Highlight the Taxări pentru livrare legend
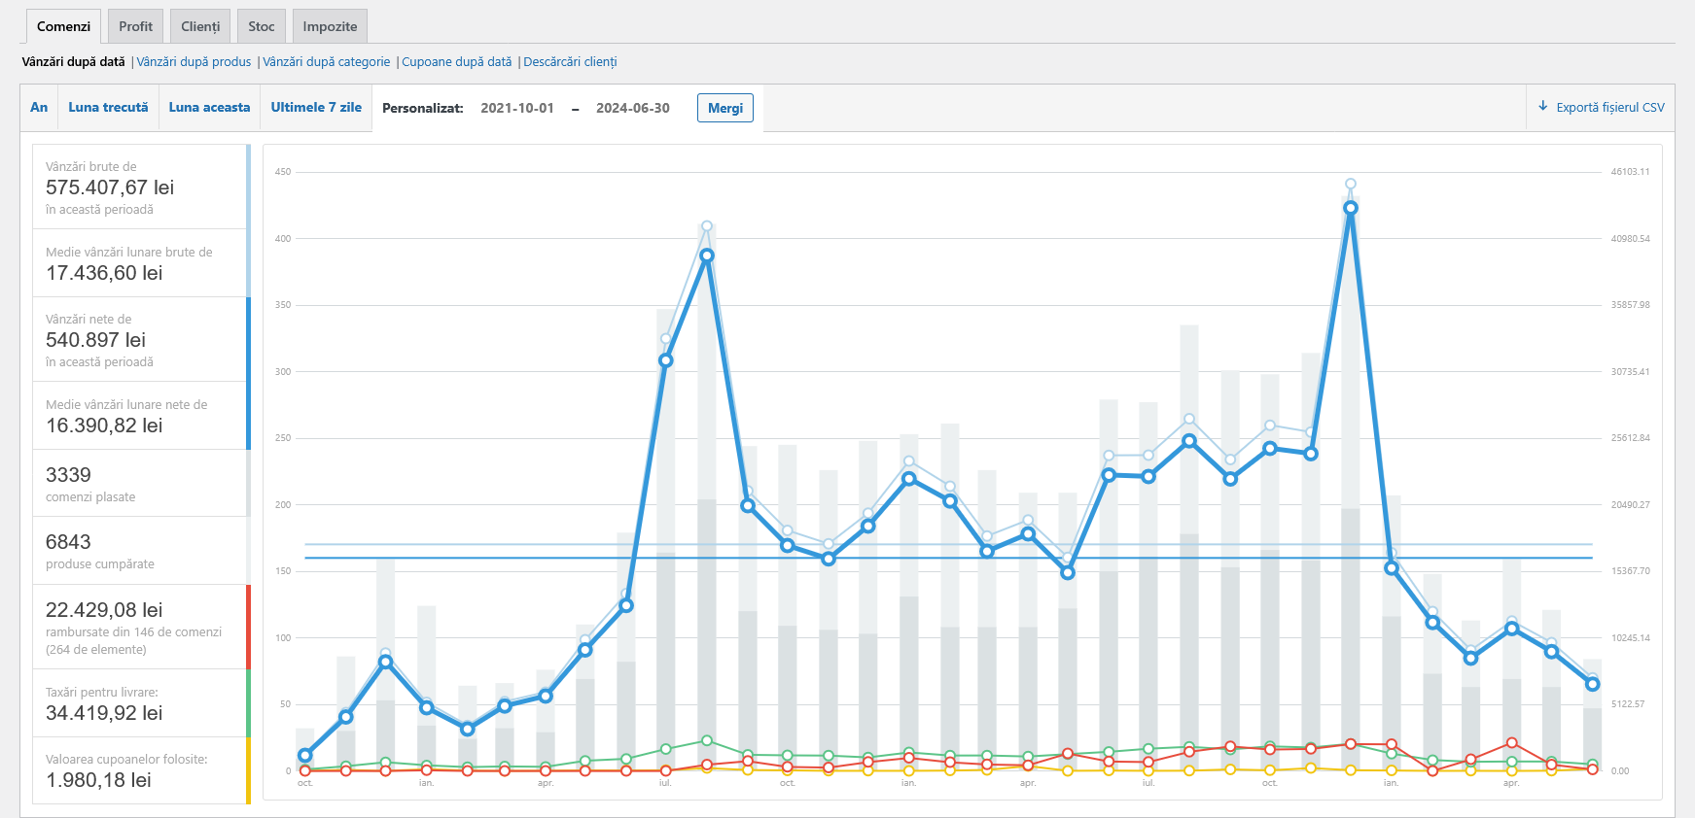The height and width of the screenshot is (818, 1695). (141, 703)
